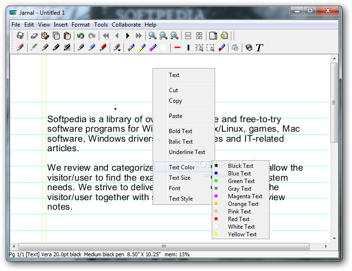
Task: Insert a new blank page icon
Action: (213, 36)
